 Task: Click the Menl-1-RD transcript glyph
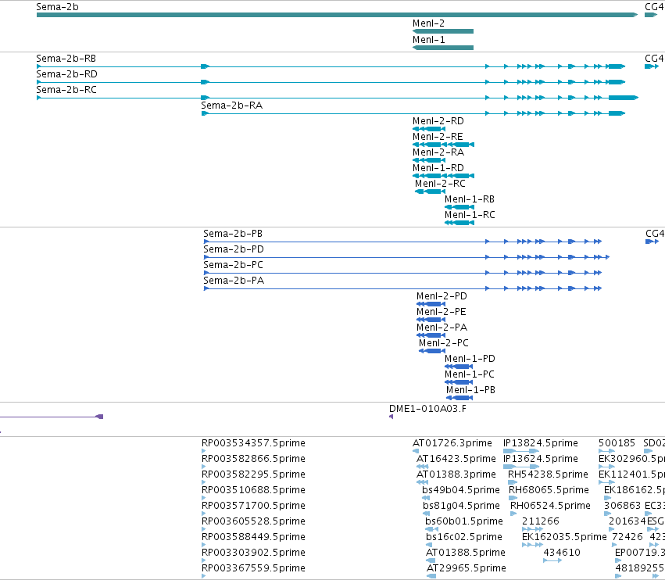point(443,176)
